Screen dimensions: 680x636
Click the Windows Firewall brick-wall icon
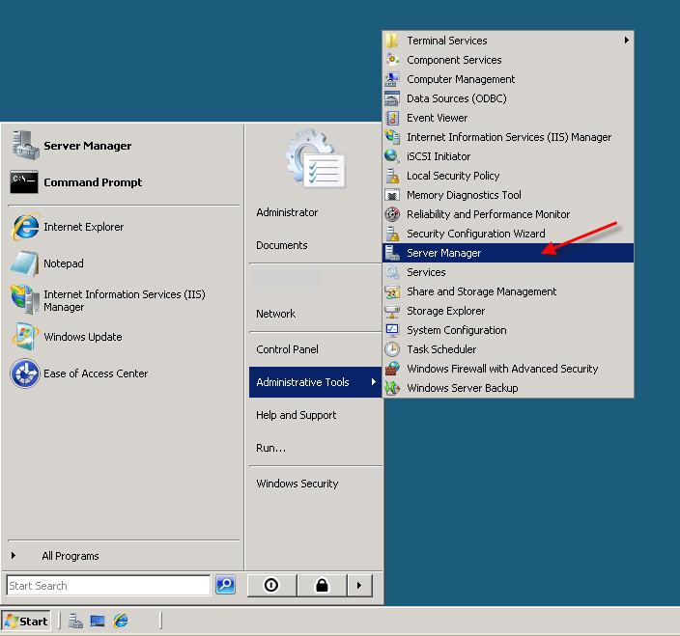tap(392, 369)
